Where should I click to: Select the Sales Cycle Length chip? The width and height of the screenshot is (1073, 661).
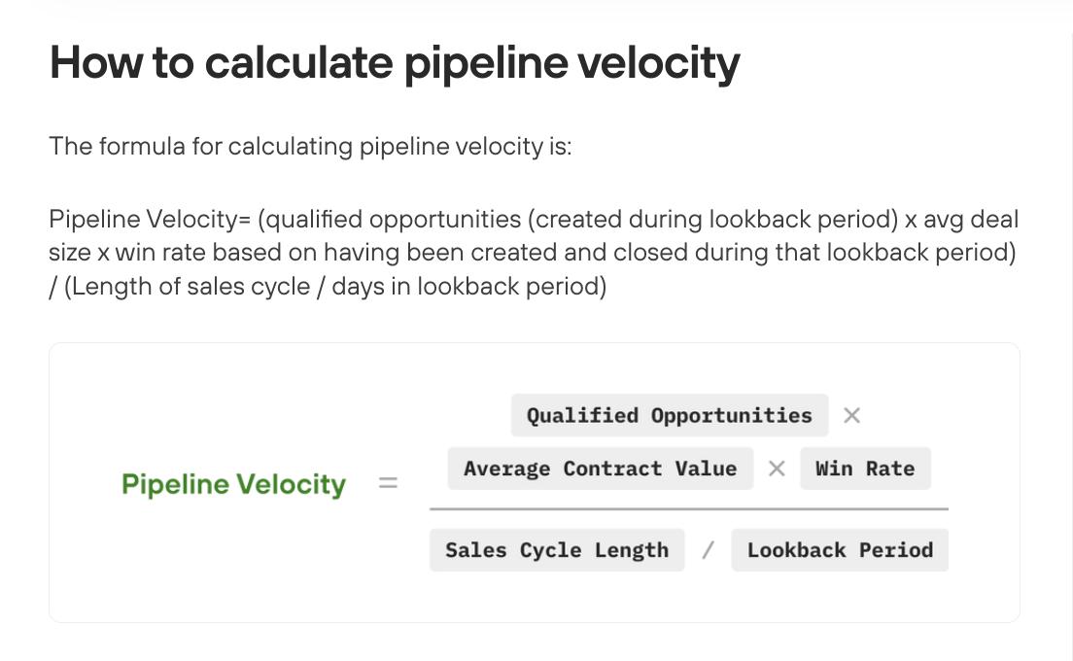pyautogui.click(x=557, y=550)
